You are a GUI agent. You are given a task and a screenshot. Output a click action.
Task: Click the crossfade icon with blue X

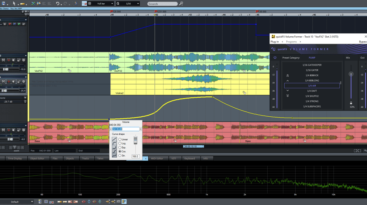(x=33, y=4)
